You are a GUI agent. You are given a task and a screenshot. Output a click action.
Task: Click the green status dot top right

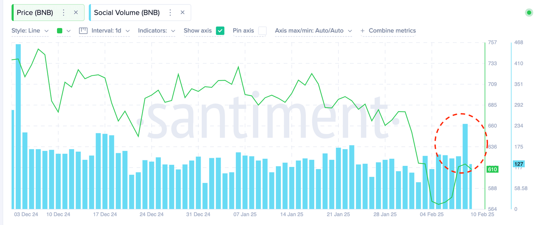point(529,12)
